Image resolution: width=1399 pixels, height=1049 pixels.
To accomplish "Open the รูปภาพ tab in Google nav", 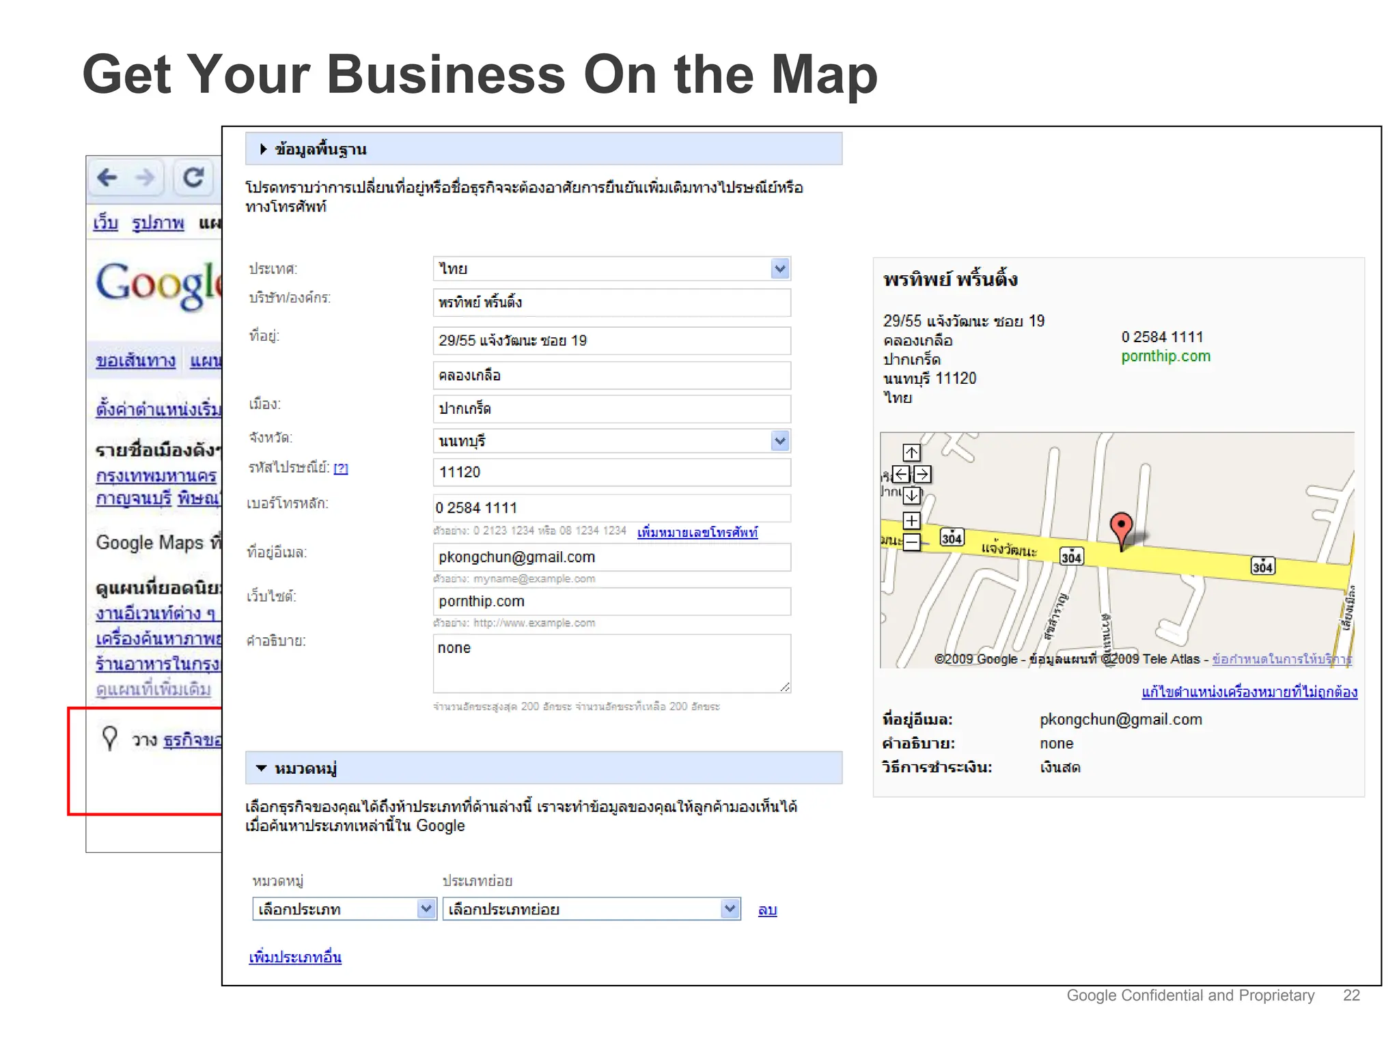I will tap(158, 223).
